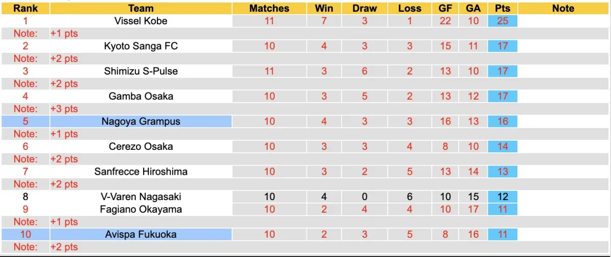Open Cerezo Osaka team entry
The image size is (611, 257).
[x=141, y=146]
